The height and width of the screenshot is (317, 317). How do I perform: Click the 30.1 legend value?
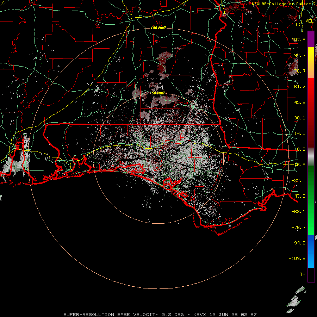point(300,118)
